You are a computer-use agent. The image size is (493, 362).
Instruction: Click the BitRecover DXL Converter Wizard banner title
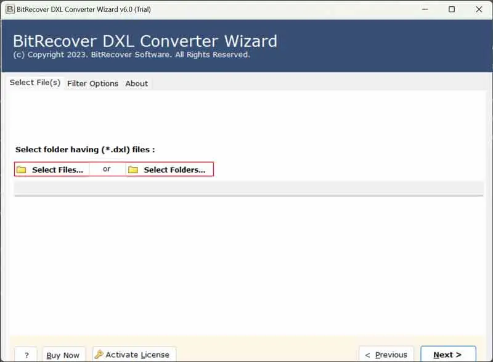tap(145, 41)
